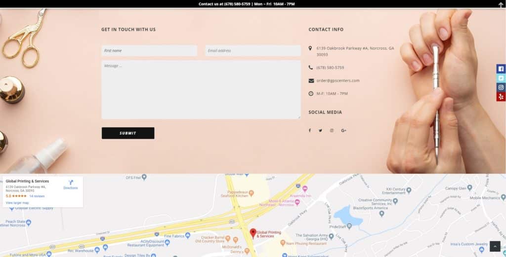Click Instagram icon under Social Media

click(332, 130)
